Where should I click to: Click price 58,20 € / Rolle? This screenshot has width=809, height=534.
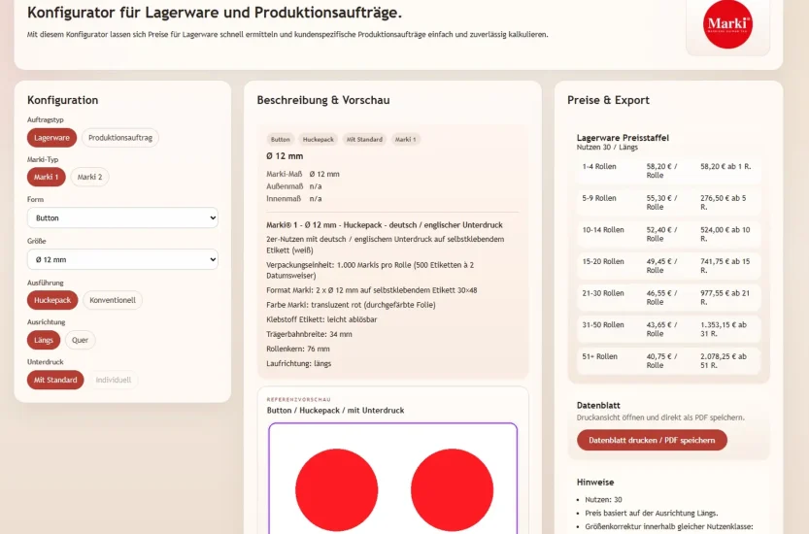point(662,171)
